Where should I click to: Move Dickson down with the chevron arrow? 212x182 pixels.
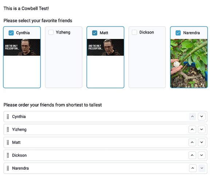[x=201, y=155]
